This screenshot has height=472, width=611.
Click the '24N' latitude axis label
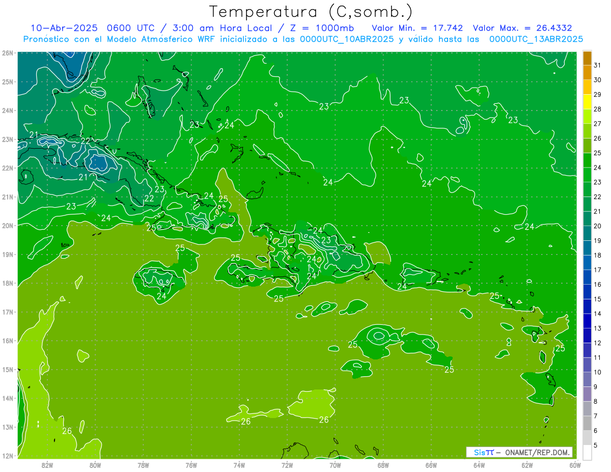(8, 110)
